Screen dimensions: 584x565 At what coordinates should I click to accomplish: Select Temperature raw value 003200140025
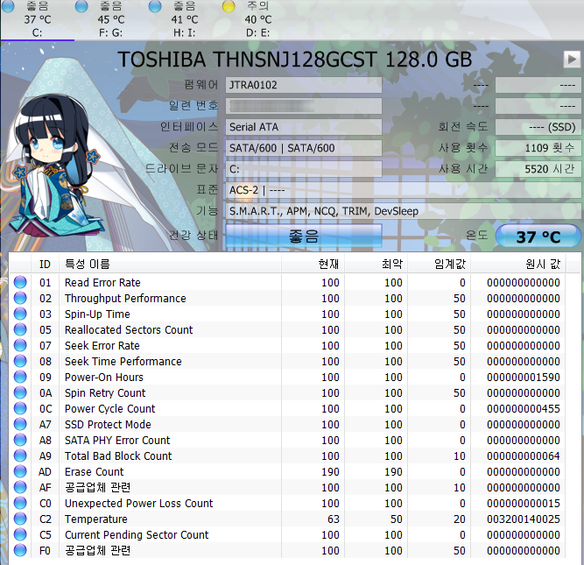(524, 519)
